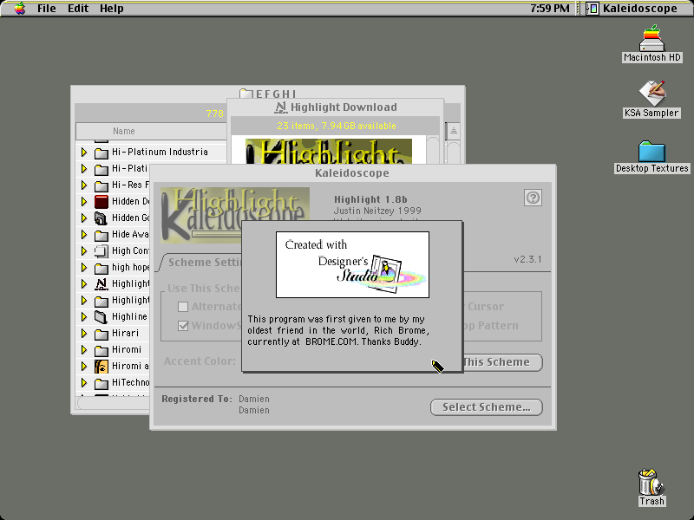Viewport: 694px width, 520px height.
Task: Select the High Con scheme icon
Action: click(101, 251)
